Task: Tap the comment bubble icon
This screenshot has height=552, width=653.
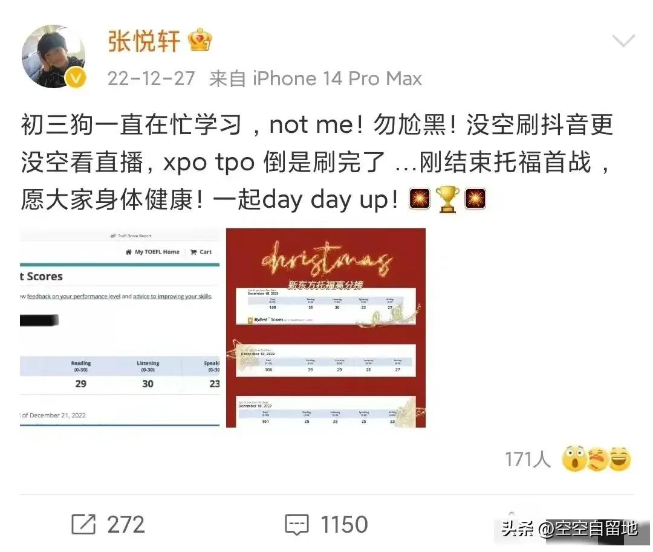Action: [x=296, y=525]
